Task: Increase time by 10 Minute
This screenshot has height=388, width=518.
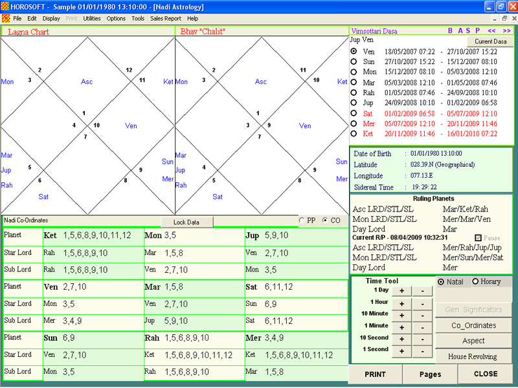Action: pos(401,316)
